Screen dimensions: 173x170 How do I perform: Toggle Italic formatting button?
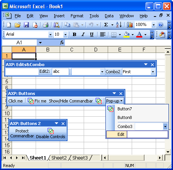(83, 35)
